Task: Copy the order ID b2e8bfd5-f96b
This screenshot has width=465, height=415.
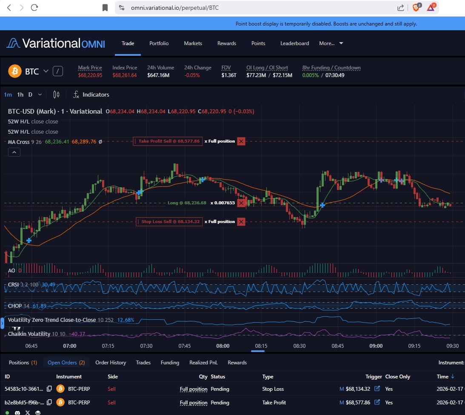Action: point(49,403)
